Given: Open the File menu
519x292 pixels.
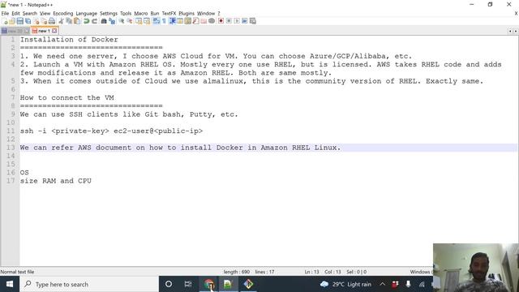Looking at the screenshot, I should click(x=5, y=13).
